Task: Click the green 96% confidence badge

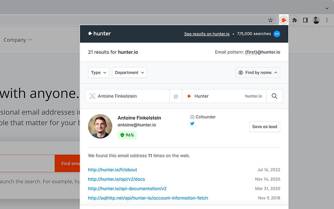Action: (x=127, y=135)
